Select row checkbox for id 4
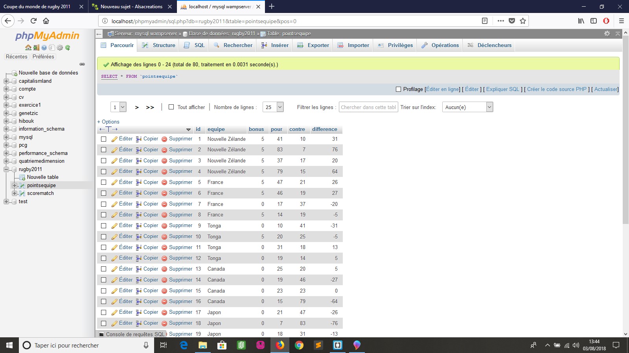Image resolution: width=629 pixels, height=353 pixels. [104, 171]
